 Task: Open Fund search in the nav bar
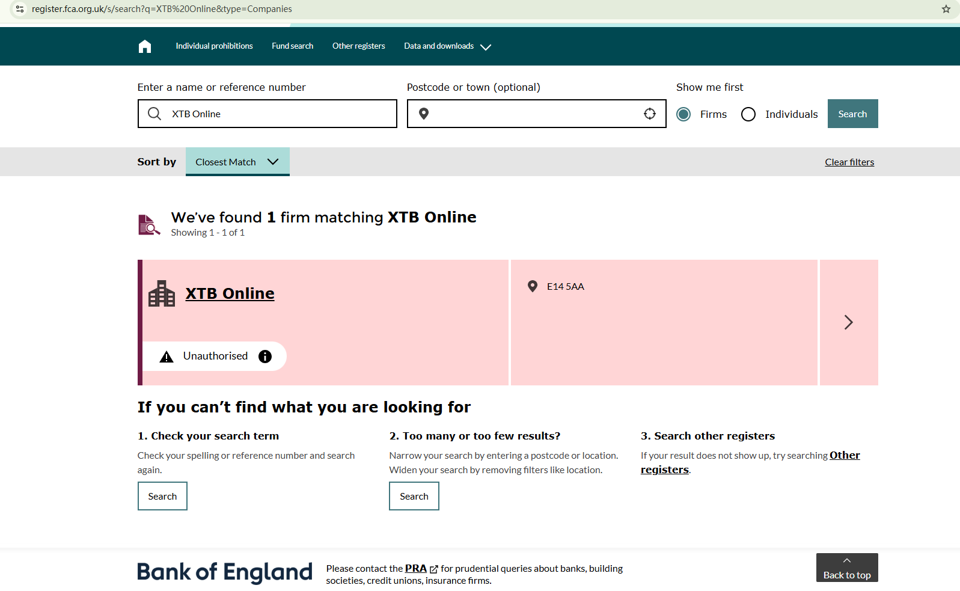292,46
